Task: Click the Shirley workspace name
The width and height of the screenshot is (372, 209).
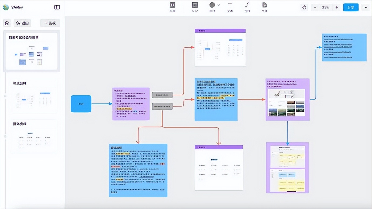Action: [x=15, y=7]
